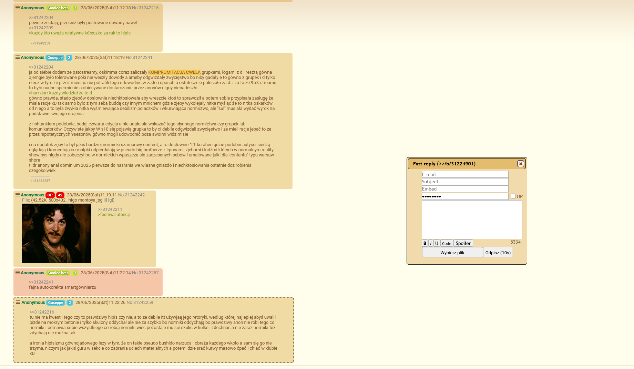Open post menu icon for No.31242242
634x369 pixels.
click(x=18, y=195)
